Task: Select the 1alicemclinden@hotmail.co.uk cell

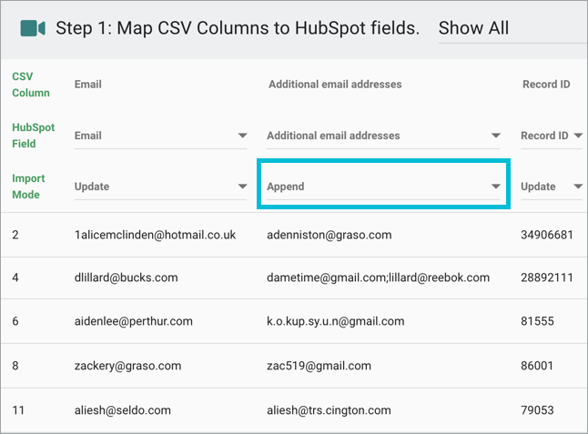Action: [x=156, y=235]
